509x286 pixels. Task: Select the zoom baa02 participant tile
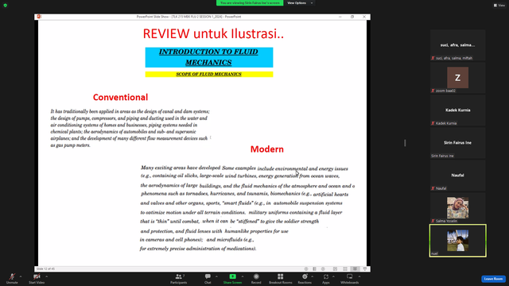click(458, 78)
